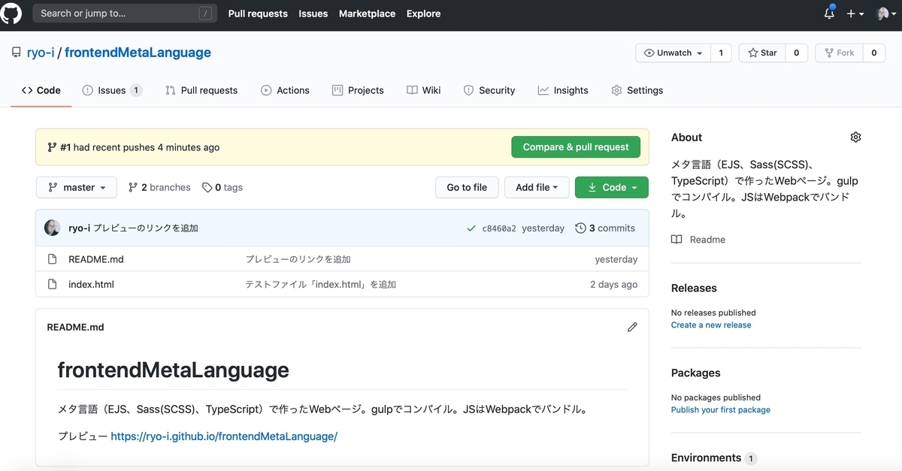Focus the Search or jump to field
902x471 pixels.
[124, 14]
